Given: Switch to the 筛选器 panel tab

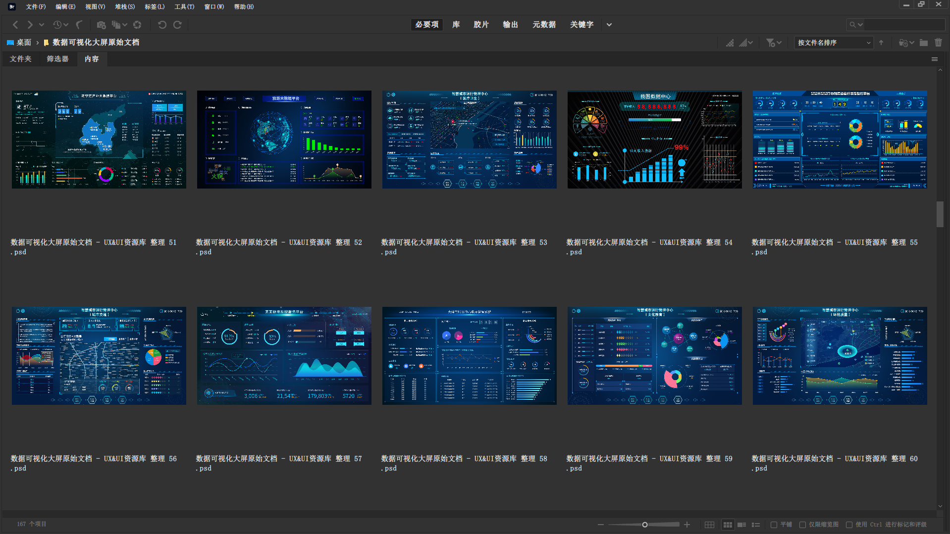Looking at the screenshot, I should (x=57, y=59).
